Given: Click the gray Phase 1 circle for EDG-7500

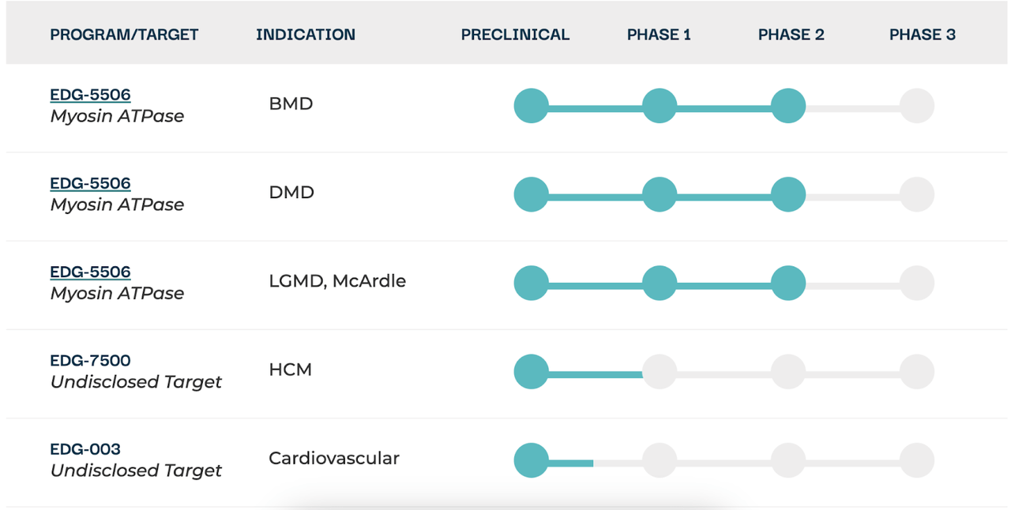Looking at the screenshot, I should point(660,372).
